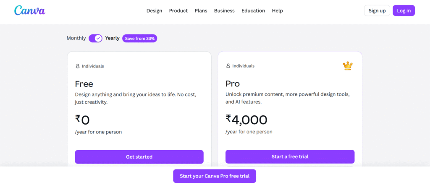Expand the Product menu

pos(178,11)
